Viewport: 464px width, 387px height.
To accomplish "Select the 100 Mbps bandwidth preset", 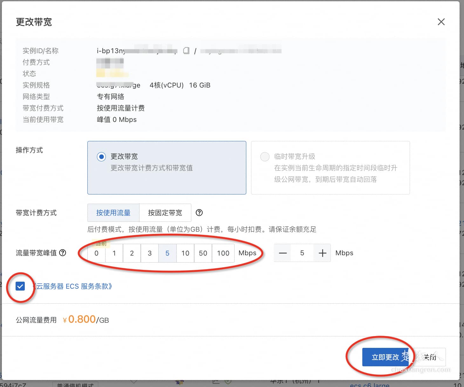I will click(x=223, y=253).
